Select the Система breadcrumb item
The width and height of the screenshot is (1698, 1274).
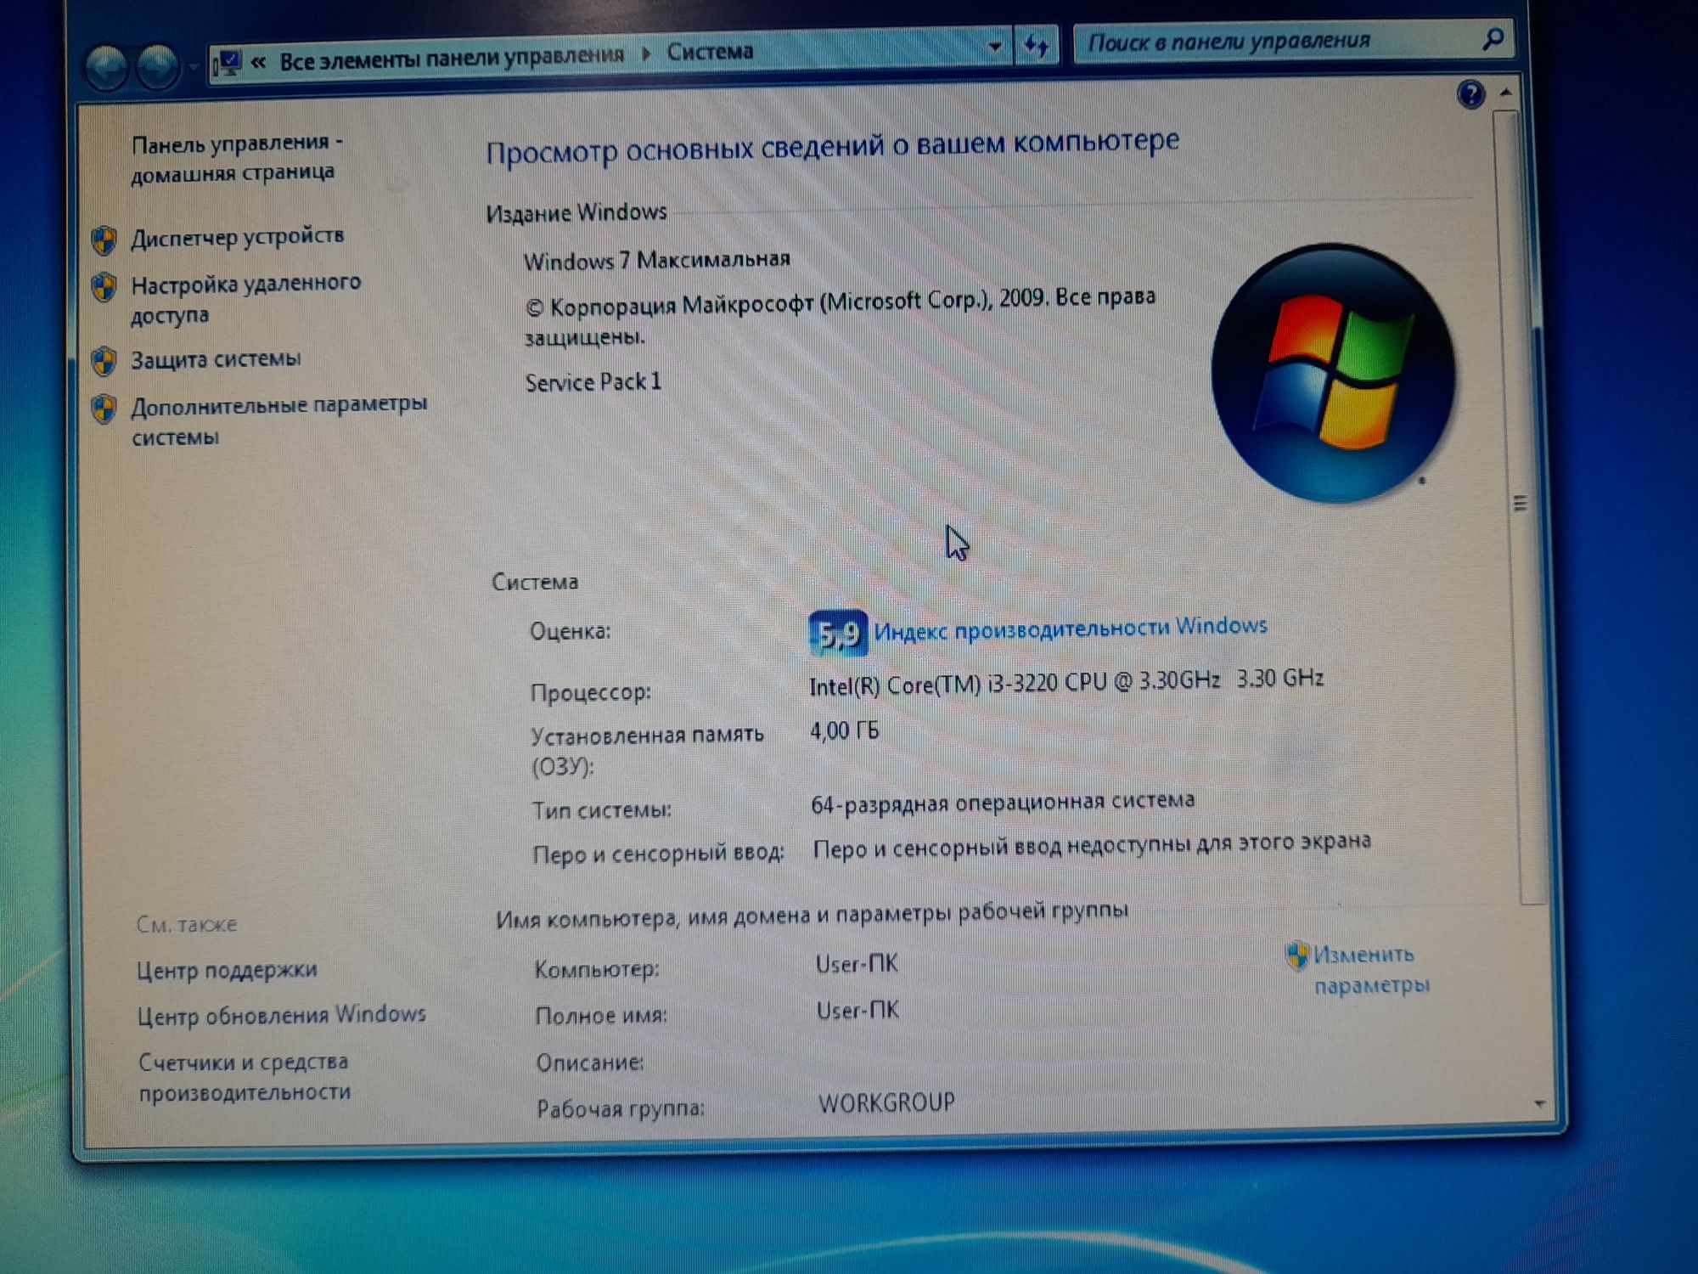[x=710, y=52]
